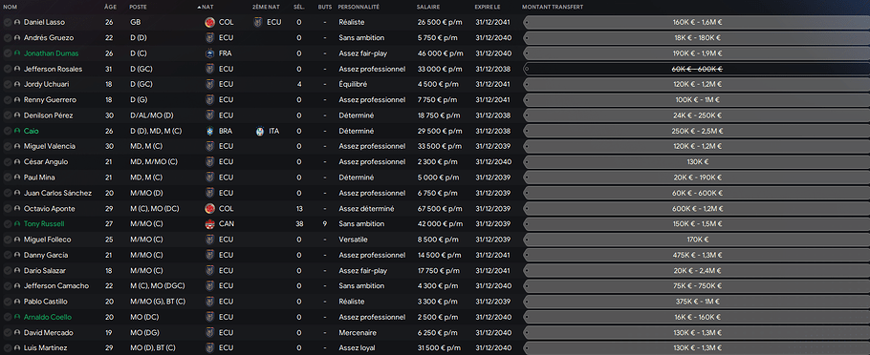Click Danny Garcia's Ecuador badge icon
This screenshot has width=870, height=355.
pos(209,256)
